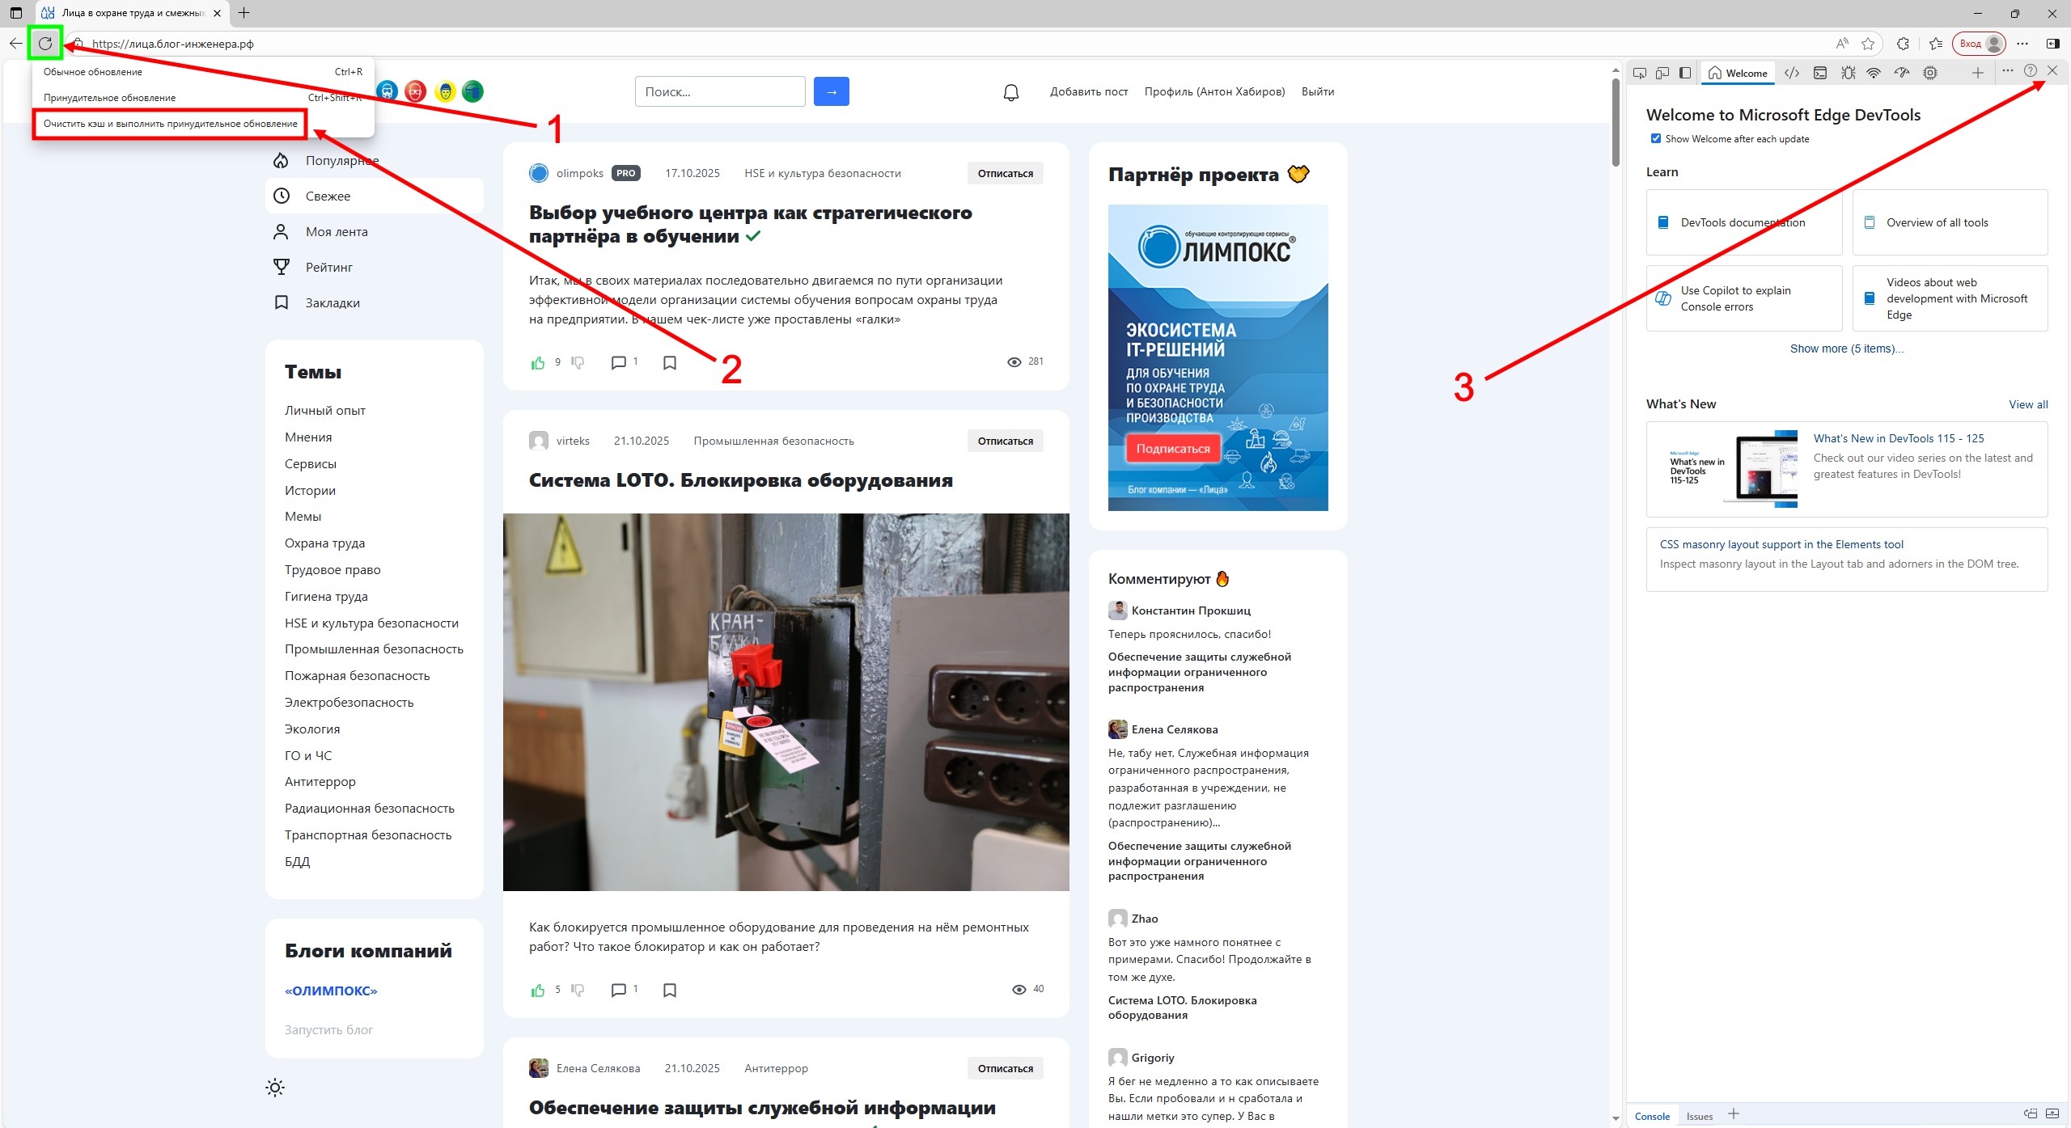Screen dimensions: 2071x1128
Task: Select the inspect element tool in DevTools
Action: click(1640, 73)
